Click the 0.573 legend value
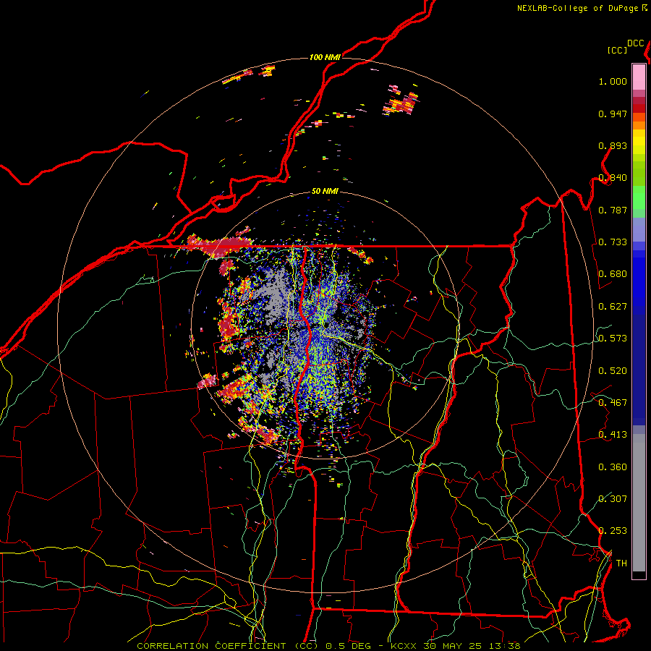Image resolution: width=651 pixels, height=651 pixels. click(x=613, y=339)
